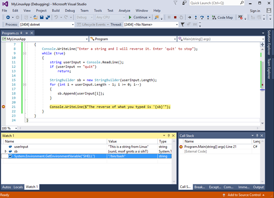
Task: Click the Step Into arrow icon
Action: click(196, 17)
